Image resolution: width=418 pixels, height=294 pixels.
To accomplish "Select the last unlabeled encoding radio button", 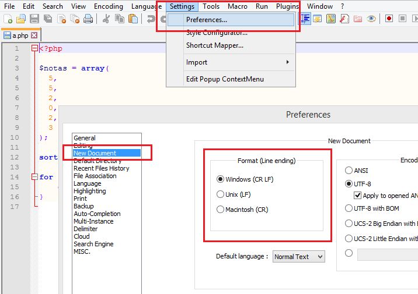I will click(349, 253).
